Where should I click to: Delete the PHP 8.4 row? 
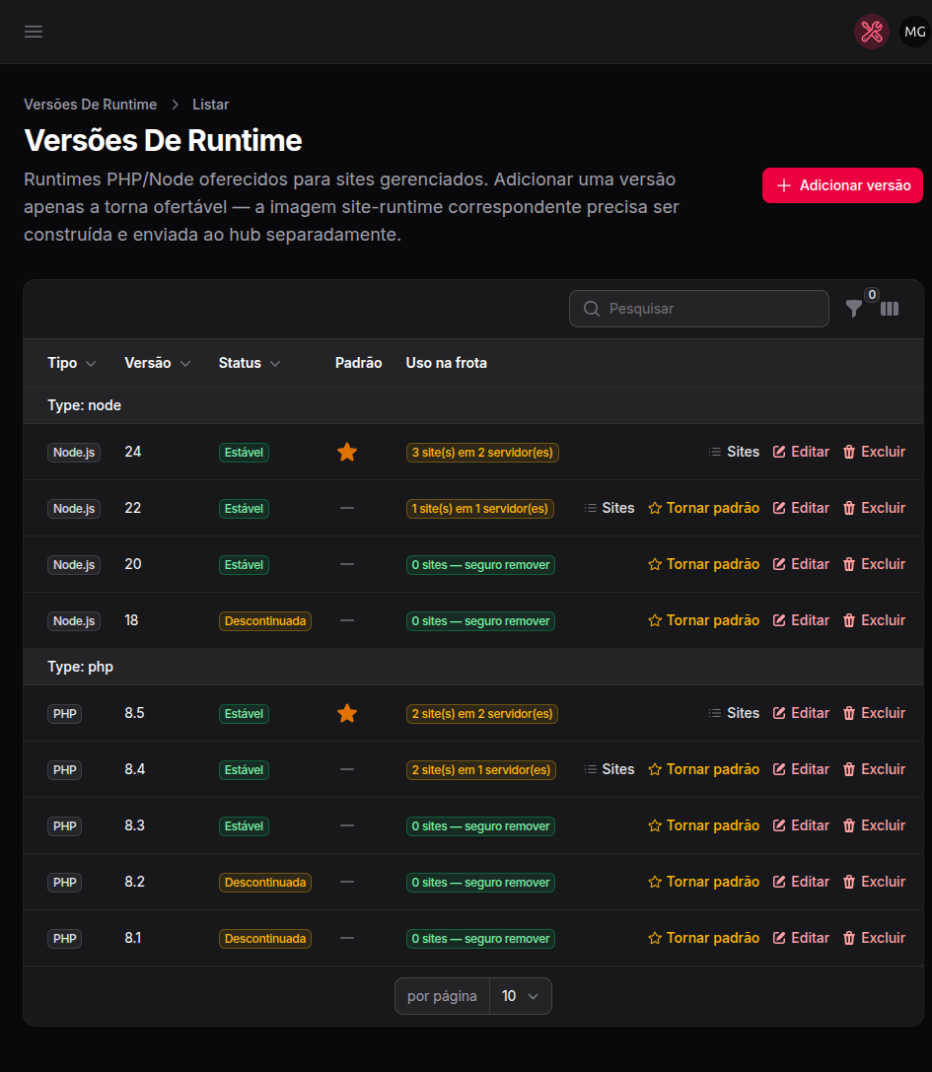[x=874, y=769]
